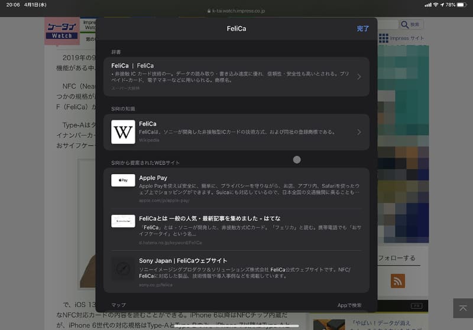Open the article thumbnail beside やばい！データが消え
The image size is (473, 330).
(329, 325)
